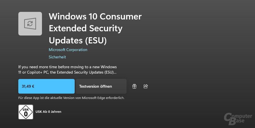255x128 pixels.
Task: Open the Sicherheit category link
Action: (57, 57)
